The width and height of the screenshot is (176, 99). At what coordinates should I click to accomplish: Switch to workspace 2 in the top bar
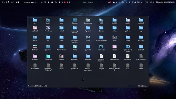[x=8, y=2]
